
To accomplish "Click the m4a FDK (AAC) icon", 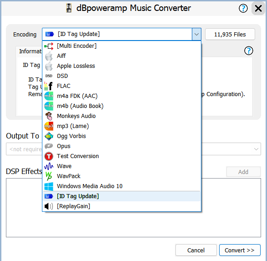I will coord(49,96).
